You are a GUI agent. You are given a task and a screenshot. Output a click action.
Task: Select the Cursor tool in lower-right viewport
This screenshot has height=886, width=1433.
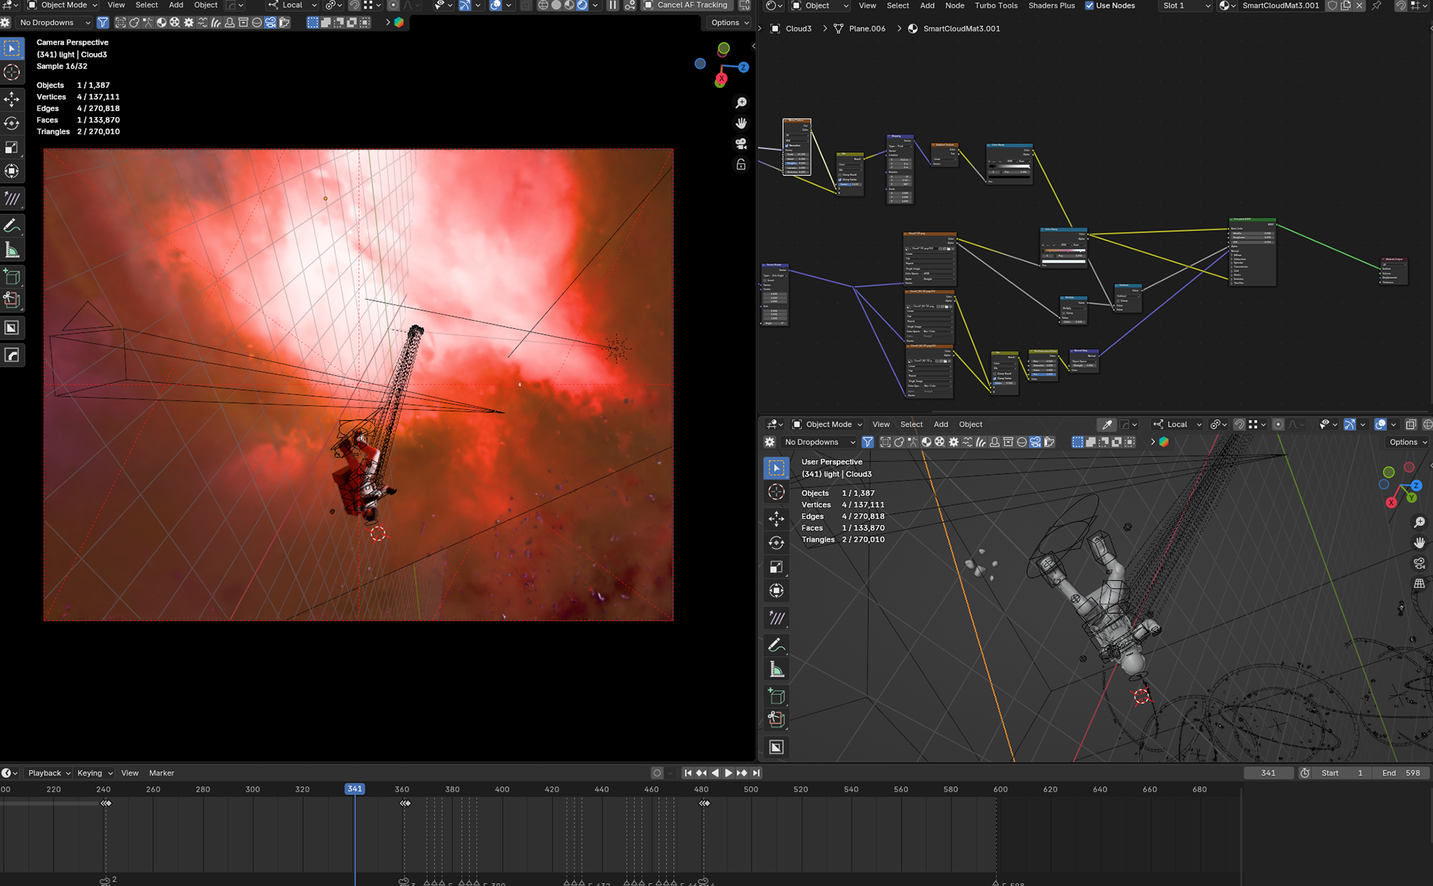776,491
